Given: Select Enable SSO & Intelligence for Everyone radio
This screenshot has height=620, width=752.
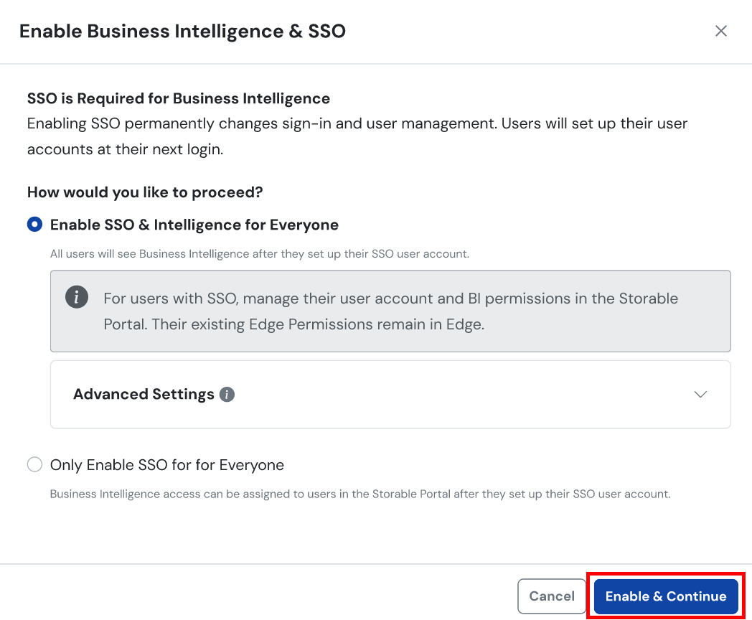Looking at the screenshot, I should [34, 225].
